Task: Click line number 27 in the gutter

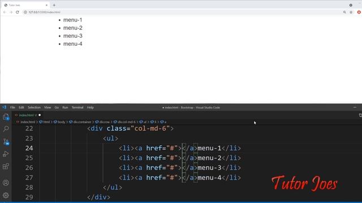Action: [x=29, y=178]
